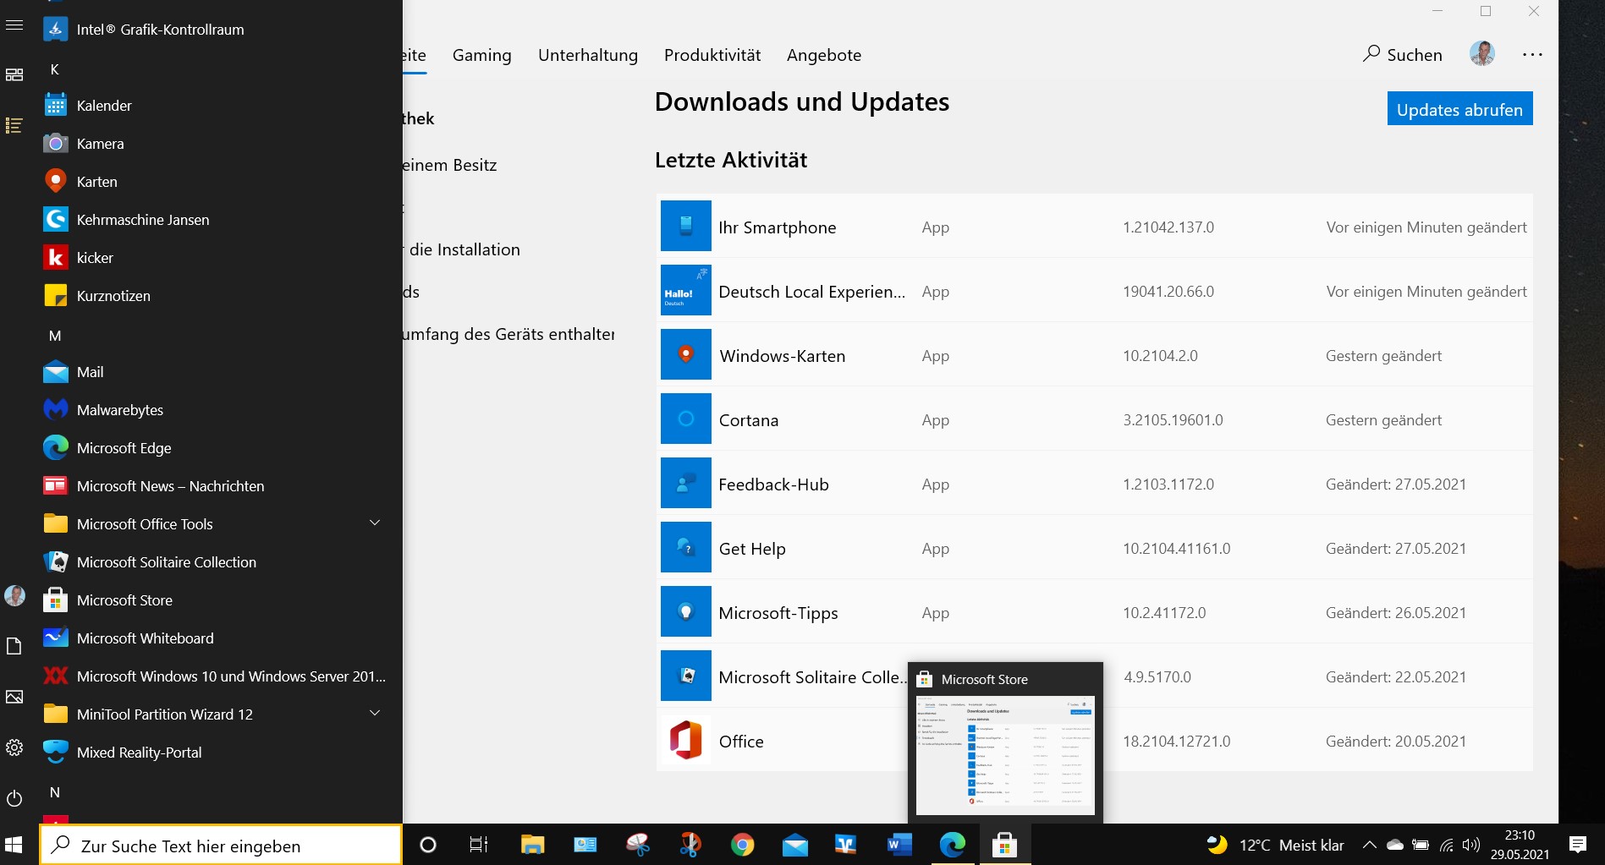Open the Start menu power options
1605x865 pixels.
pos(14,797)
